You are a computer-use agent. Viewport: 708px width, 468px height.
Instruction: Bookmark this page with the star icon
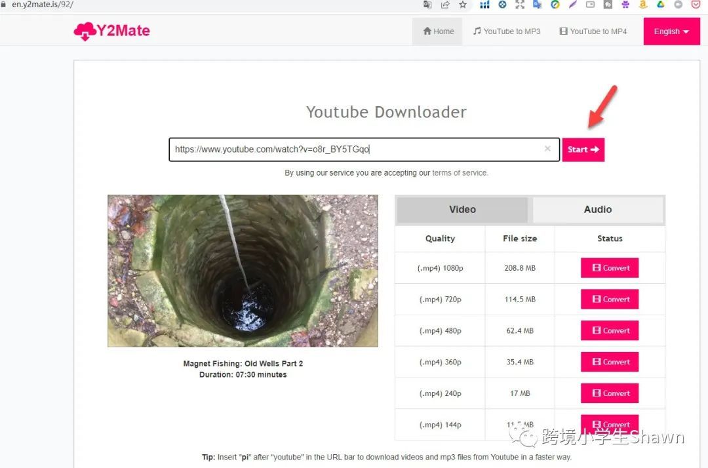coord(463,5)
